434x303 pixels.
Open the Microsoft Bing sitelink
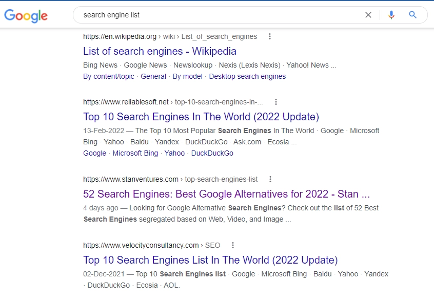(135, 153)
